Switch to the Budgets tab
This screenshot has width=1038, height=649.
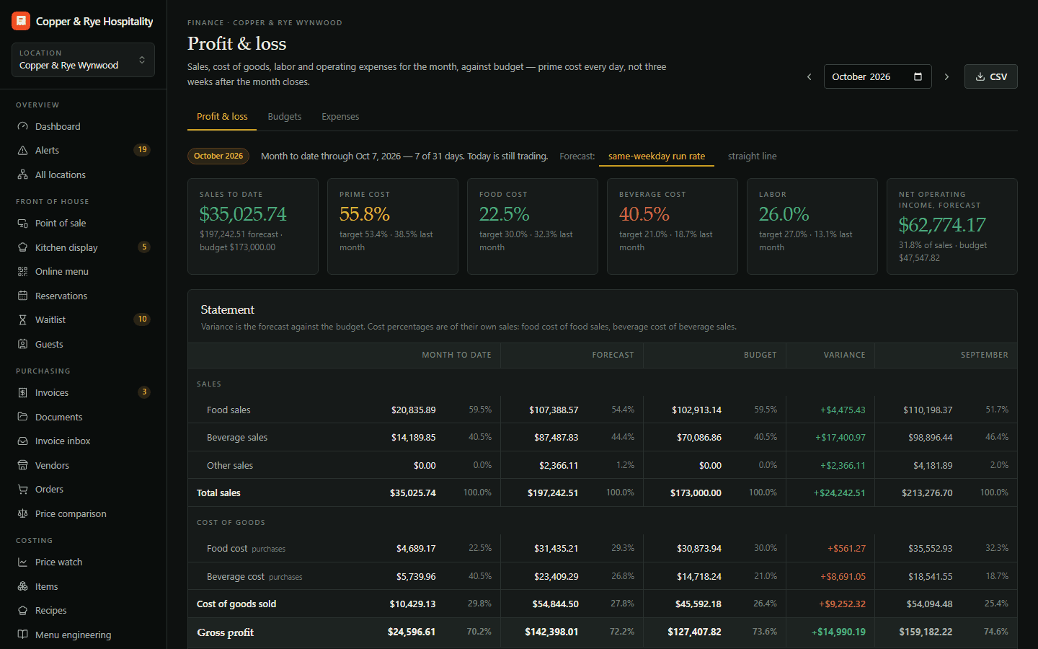click(285, 116)
